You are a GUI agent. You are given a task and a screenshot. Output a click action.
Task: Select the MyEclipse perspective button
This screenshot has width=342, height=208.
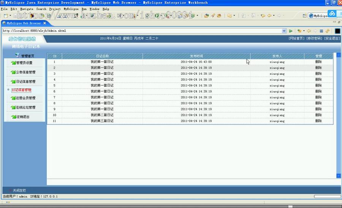pos(318,16)
